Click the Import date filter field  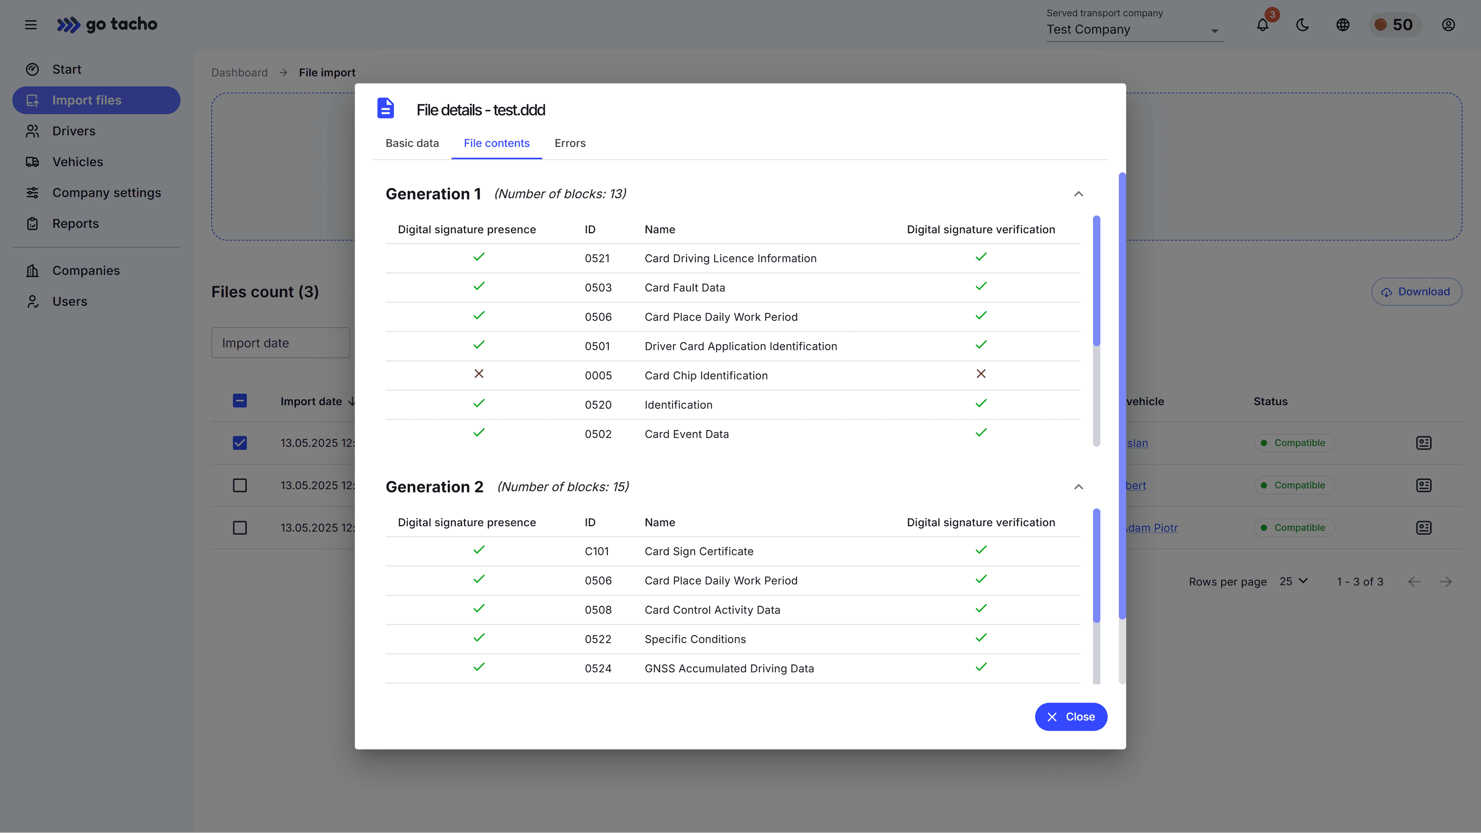point(280,343)
